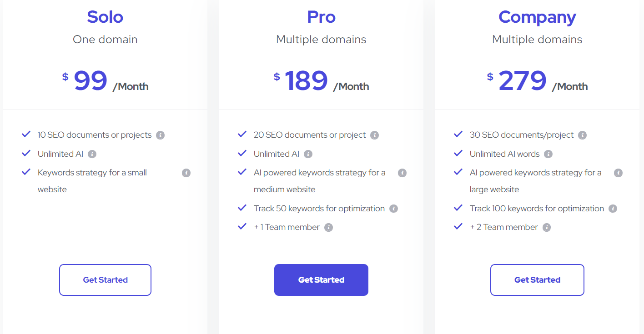Viewport: 644px width, 334px height.
Task: Click info icon beside 10 SEO documents or projects
Action: (160, 135)
